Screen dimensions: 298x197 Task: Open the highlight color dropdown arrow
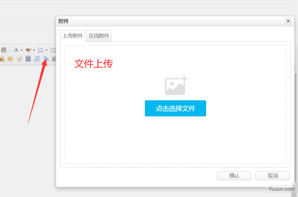click(34, 50)
